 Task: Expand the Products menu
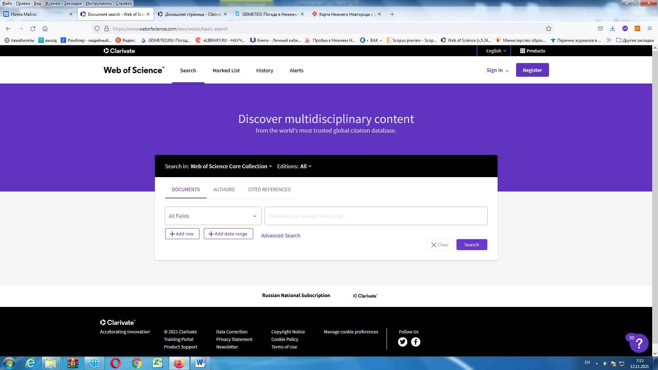532,51
